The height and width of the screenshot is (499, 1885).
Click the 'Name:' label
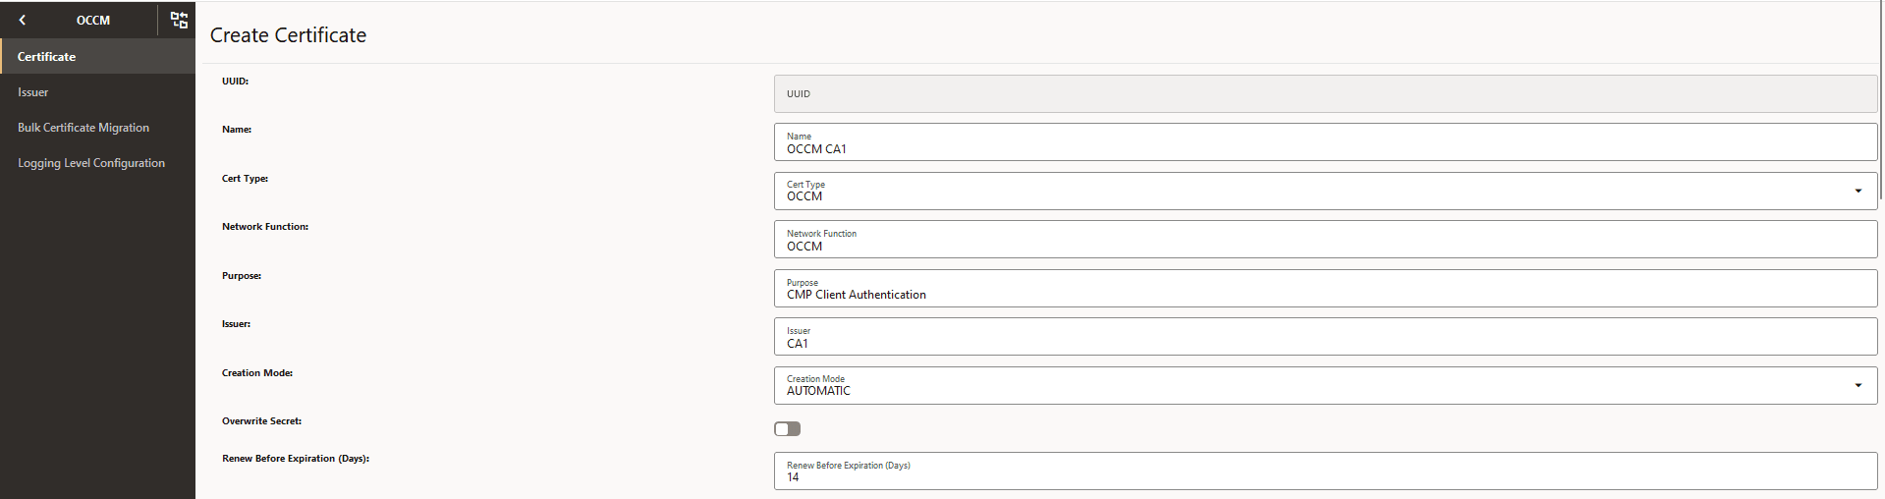tap(237, 130)
